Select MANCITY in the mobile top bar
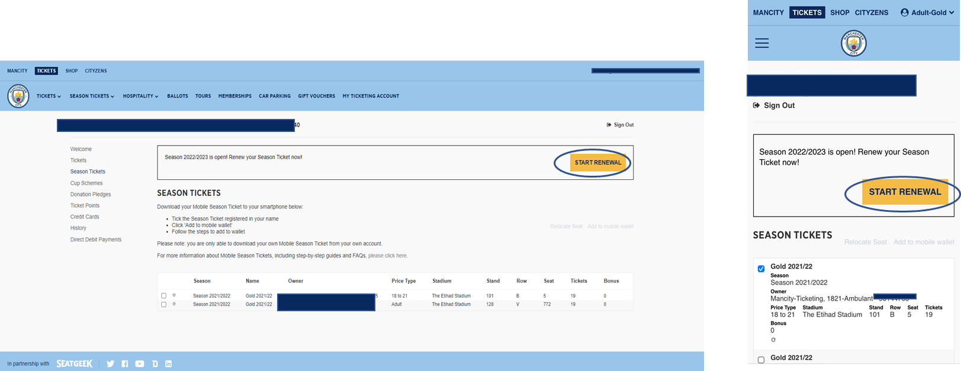 (769, 12)
